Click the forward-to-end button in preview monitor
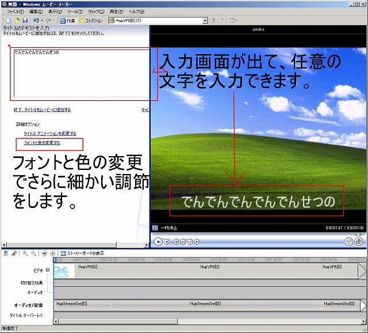The image size is (368, 333). (197, 242)
